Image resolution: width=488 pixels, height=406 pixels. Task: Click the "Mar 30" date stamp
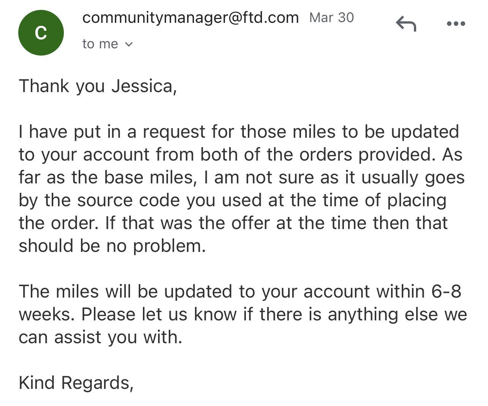pos(331,18)
